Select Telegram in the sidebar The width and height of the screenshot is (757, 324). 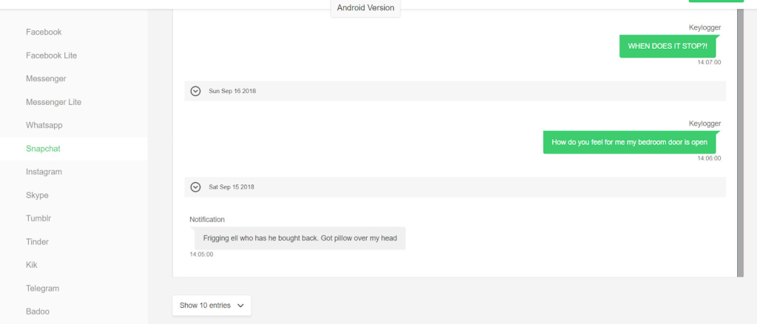coord(42,289)
